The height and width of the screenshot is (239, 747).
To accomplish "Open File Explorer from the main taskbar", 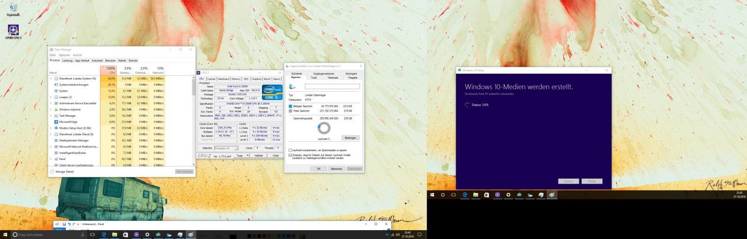I will [114, 235].
